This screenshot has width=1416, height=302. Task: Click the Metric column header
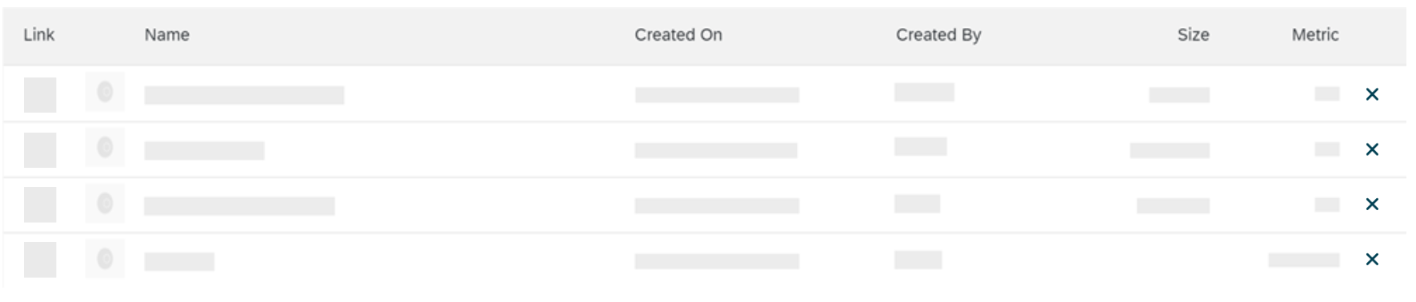pyautogui.click(x=1315, y=35)
